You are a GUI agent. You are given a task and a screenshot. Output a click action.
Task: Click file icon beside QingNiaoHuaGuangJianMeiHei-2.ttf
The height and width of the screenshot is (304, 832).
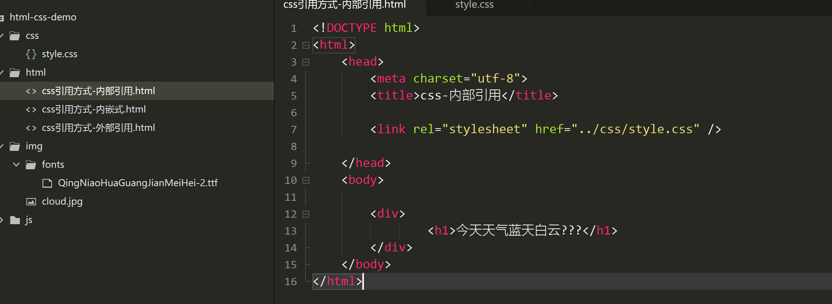tap(47, 183)
